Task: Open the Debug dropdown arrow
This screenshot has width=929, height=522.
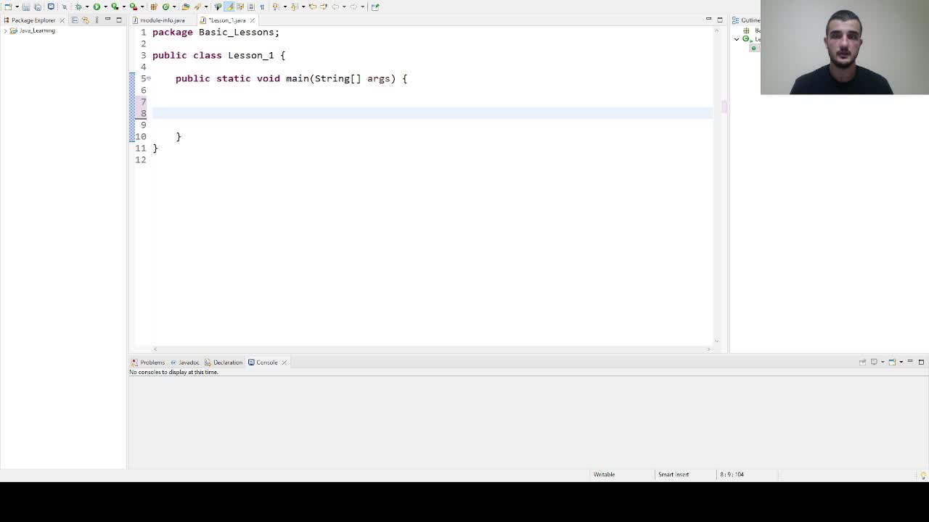Action: click(87, 7)
